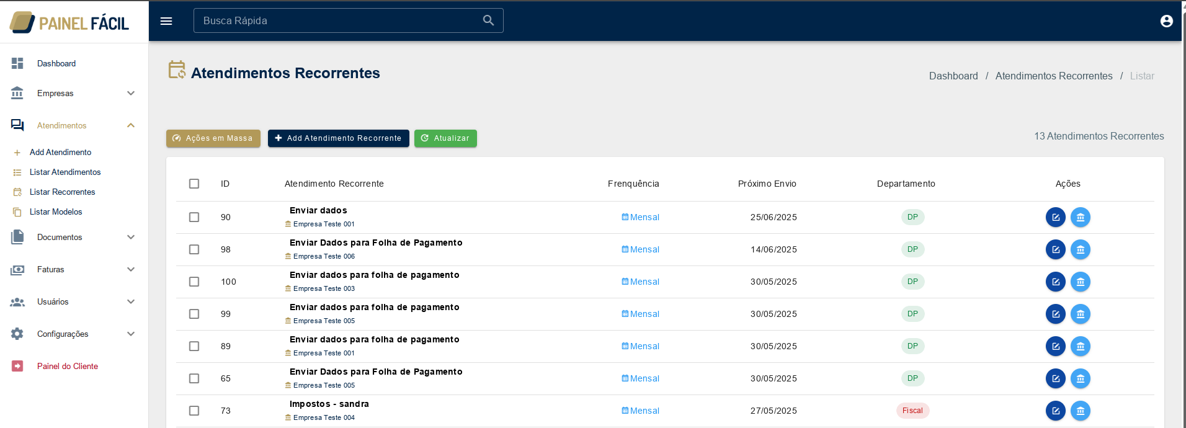
Task: Check the checkbox for ID 98
Action: pyautogui.click(x=194, y=249)
